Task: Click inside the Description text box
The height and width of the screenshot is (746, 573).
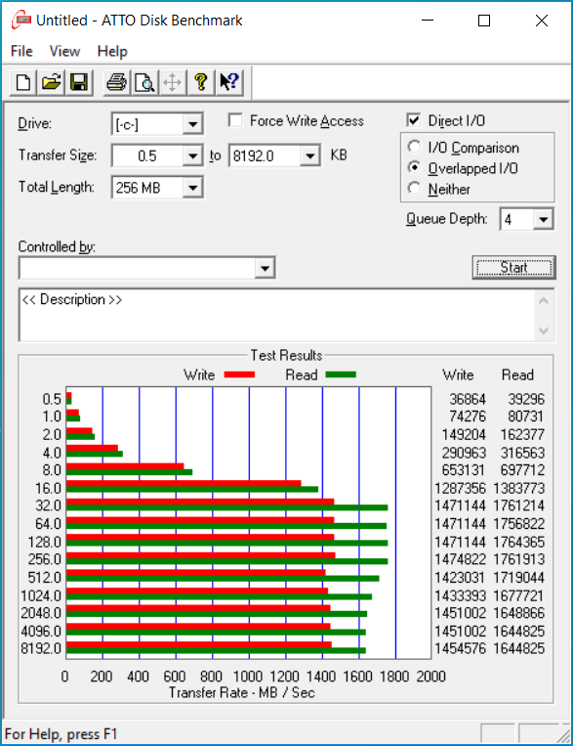Action: [277, 315]
